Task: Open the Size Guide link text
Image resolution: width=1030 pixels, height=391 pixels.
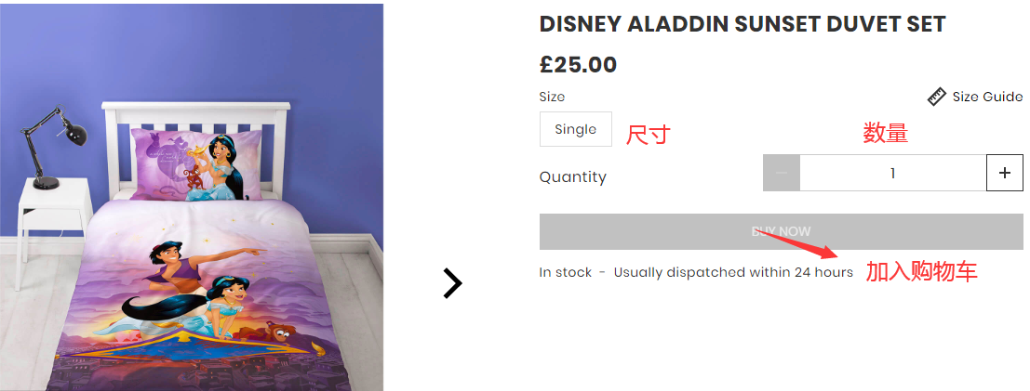Action: coord(986,97)
